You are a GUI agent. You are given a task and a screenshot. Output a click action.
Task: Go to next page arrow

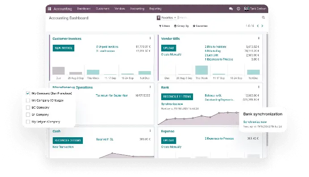(x=262, y=26)
